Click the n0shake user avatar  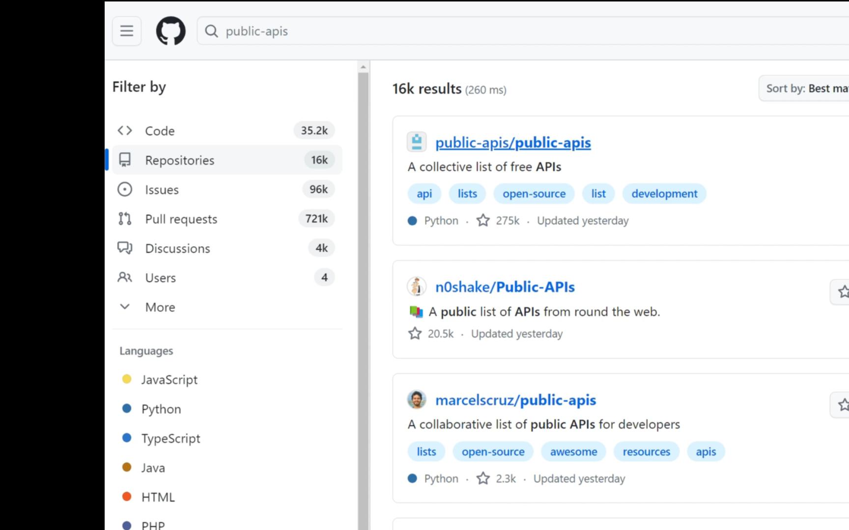[x=417, y=287]
